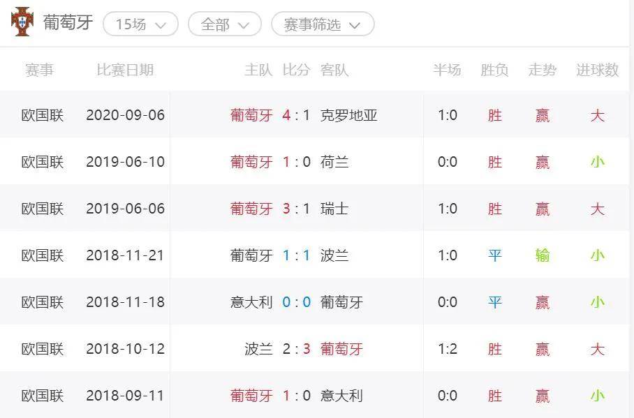Open the 意大利 home team in 2018-11-18 match
Image resolution: width=634 pixels, height=418 pixels.
tap(251, 302)
